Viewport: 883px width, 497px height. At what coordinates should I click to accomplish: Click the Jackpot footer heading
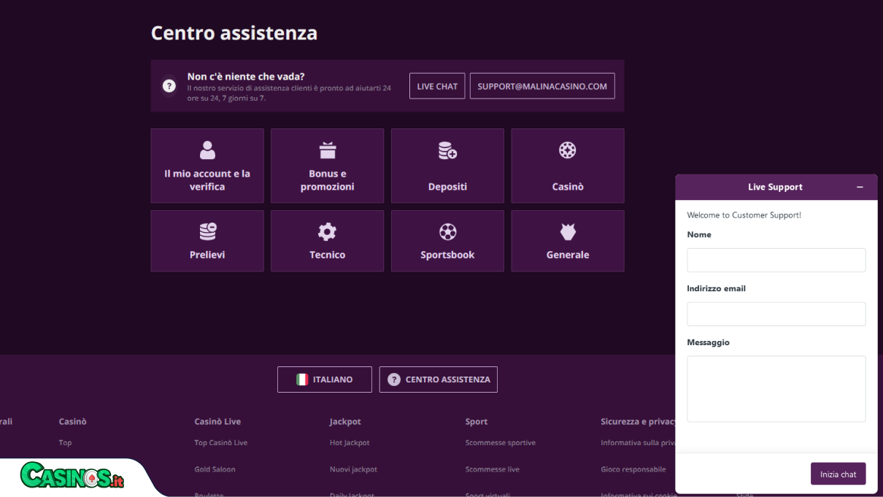[x=345, y=422]
